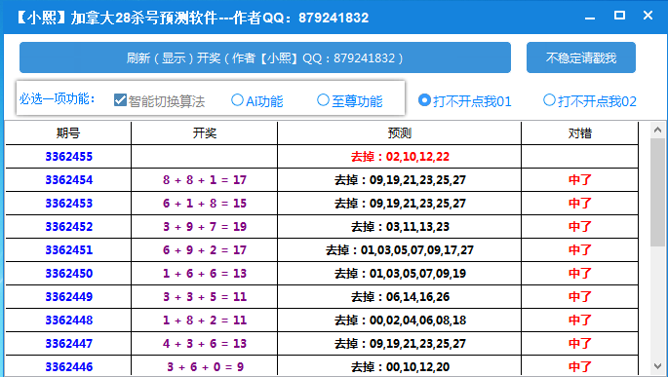Select issue number 3362455

tap(69, 157)
